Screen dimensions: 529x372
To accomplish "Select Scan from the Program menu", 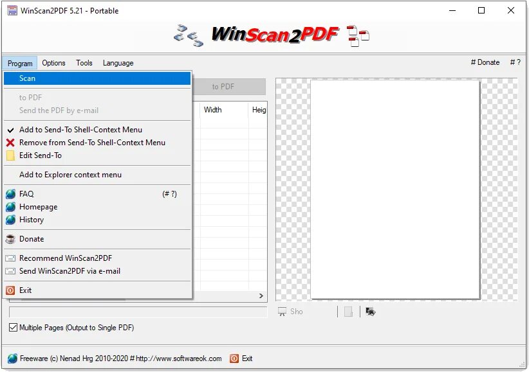I will click(x=97, y=78).
